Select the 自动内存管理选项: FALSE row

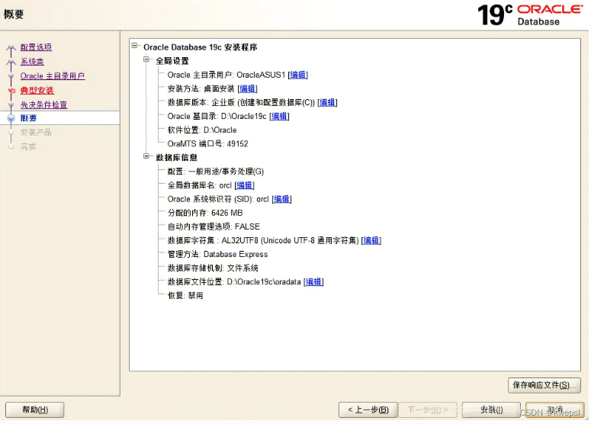(x=214, y=226)
